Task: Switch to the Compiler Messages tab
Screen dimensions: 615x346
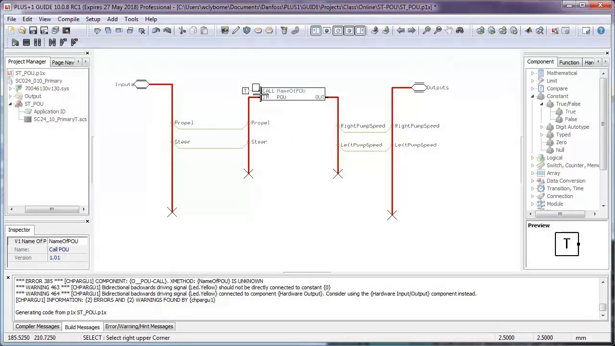Action: coord(37,327)
